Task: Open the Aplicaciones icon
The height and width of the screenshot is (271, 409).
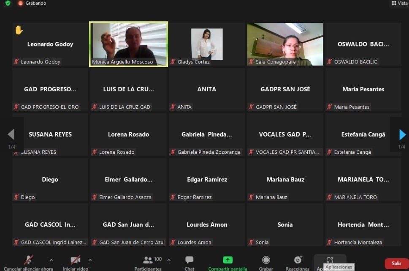Action: [x=330, y=260]
